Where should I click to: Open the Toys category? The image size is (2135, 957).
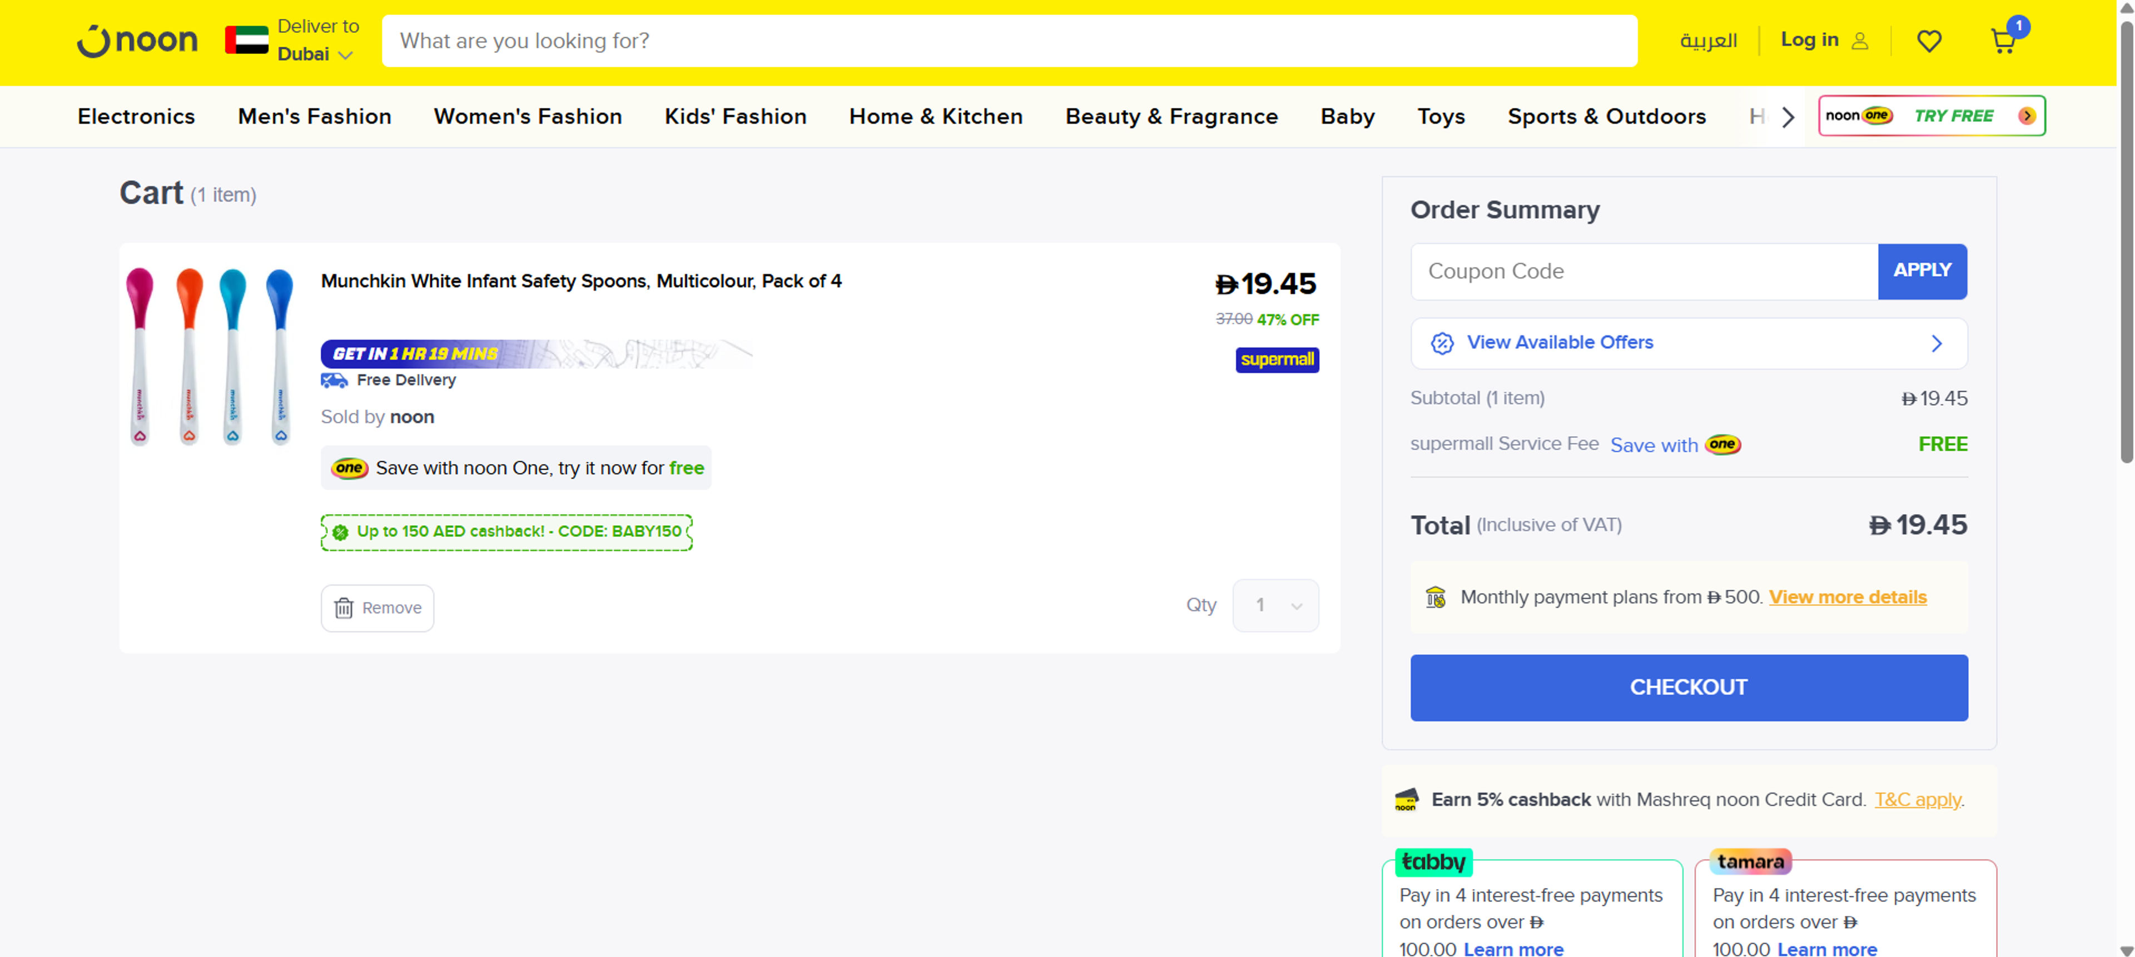1441,116
